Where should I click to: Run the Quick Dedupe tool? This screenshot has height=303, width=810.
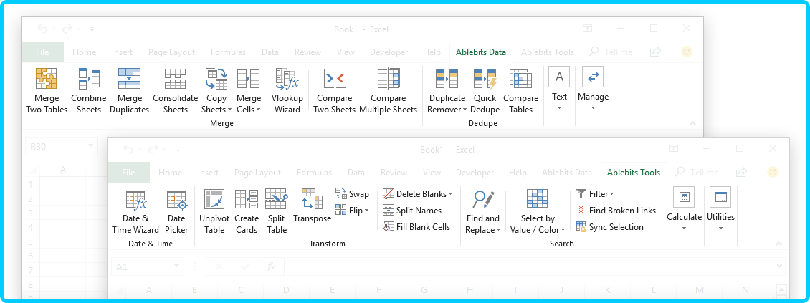point(485,79)
